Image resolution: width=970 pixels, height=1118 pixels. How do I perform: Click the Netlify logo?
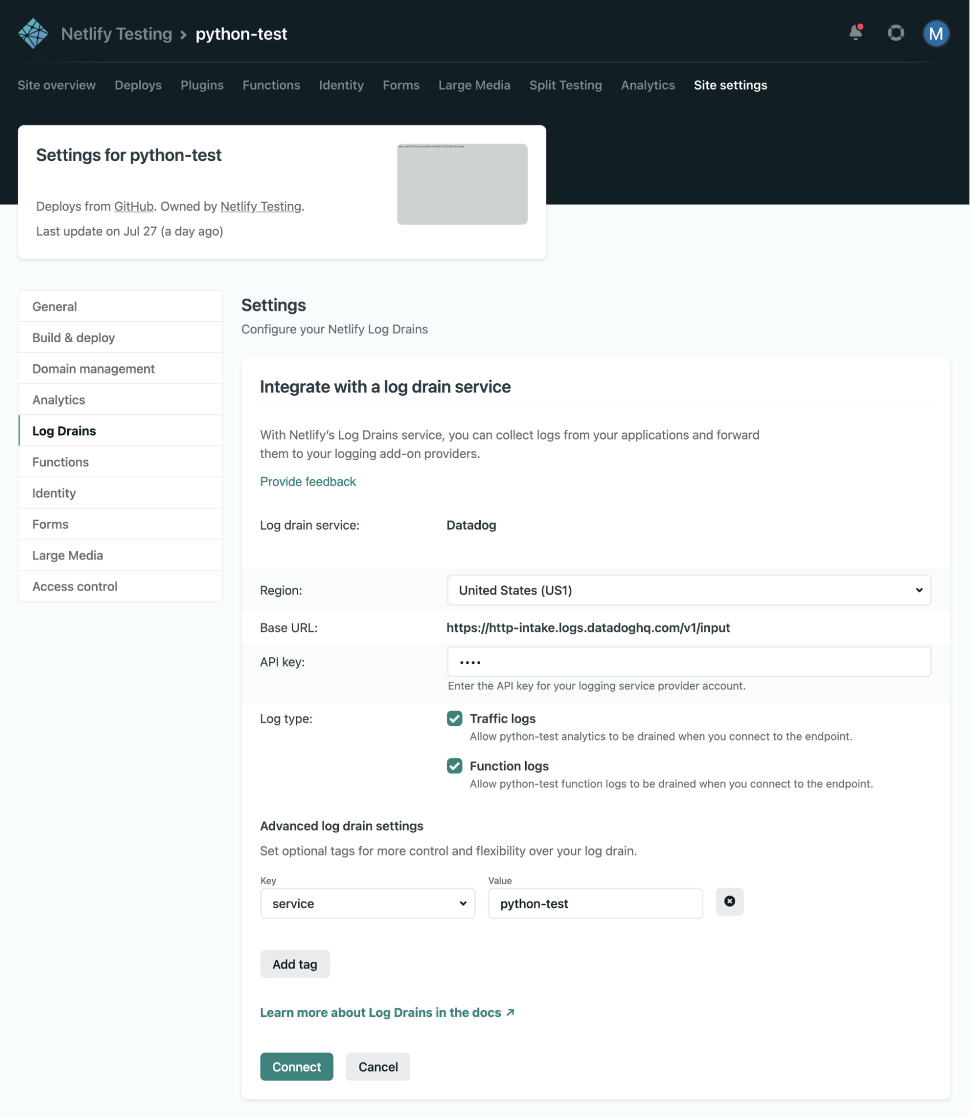tap(32, 33)
